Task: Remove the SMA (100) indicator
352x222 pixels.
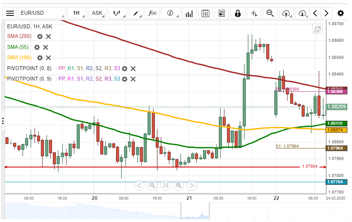Action: pos(48,58)
